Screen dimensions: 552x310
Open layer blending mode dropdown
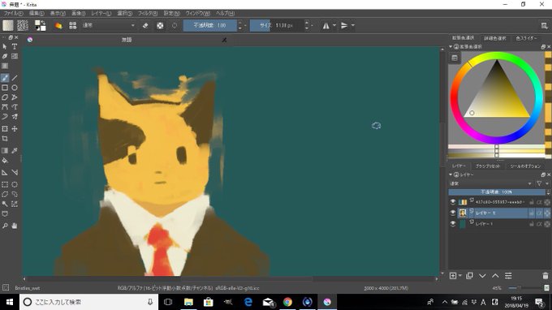(x=490, y=183)
